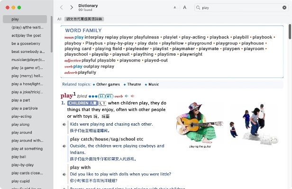Screen dimensions: 292x189
Task: Click the guitar player illustration
Action: pyautogui.click(x=200, y=123)
